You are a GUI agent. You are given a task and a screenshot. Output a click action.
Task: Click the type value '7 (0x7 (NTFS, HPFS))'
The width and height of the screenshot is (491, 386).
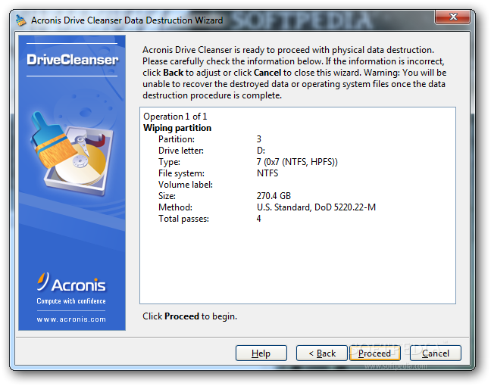[297, 162]
